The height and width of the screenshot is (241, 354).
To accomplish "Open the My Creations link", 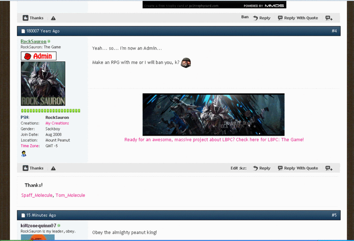I will (x=57, y=123).
